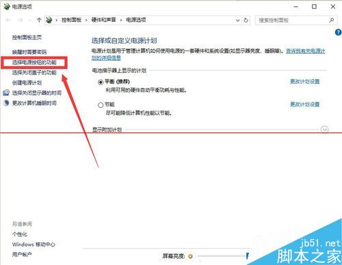Click the Back navigation arrow

[8, 20]
